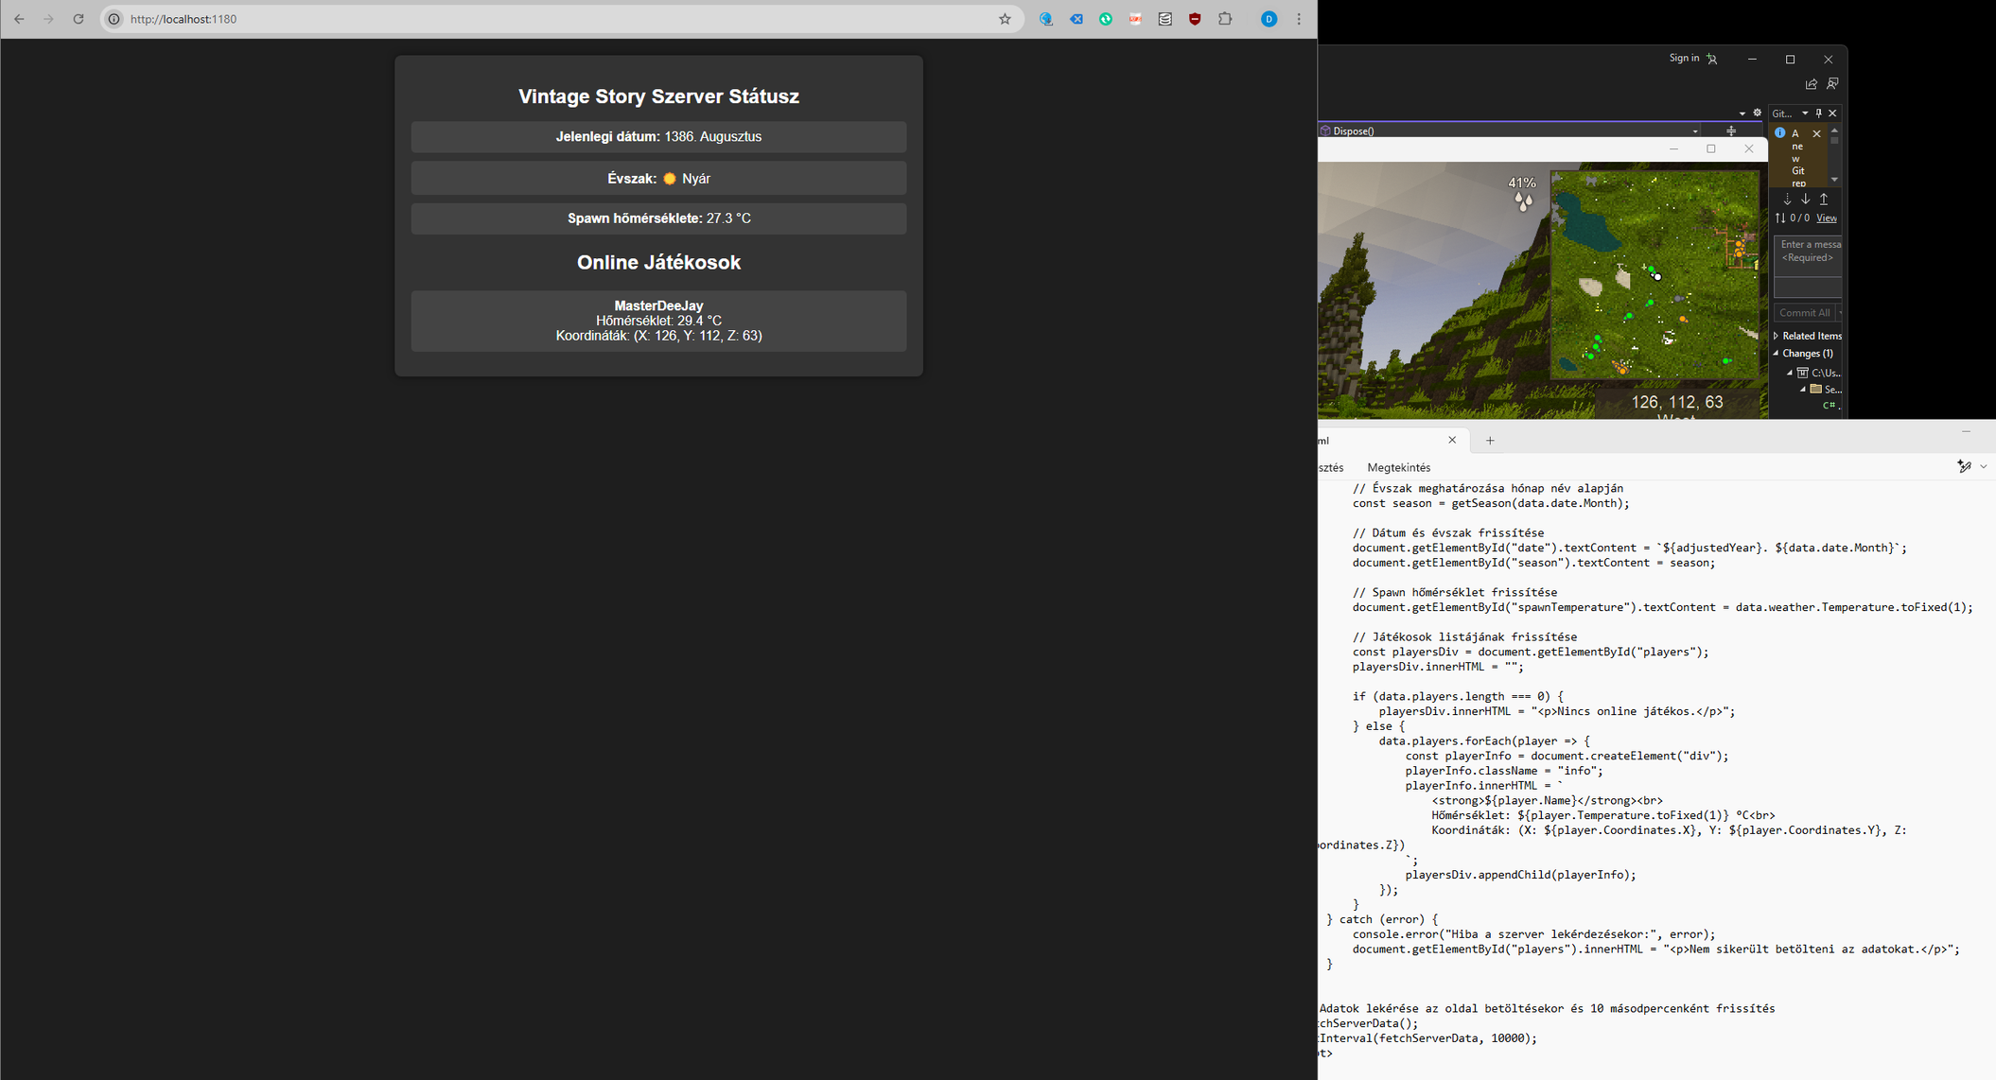This screenshot has height=1080, width=1996.
Task: Click the add account icon in Visual Studio
Action: [1712, 59]
